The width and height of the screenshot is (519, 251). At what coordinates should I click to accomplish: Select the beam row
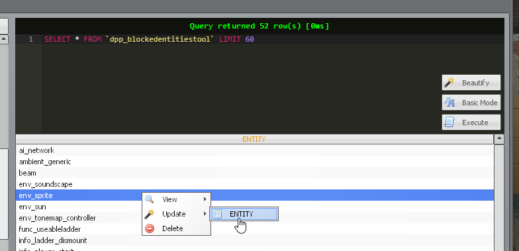click(255, 173)
